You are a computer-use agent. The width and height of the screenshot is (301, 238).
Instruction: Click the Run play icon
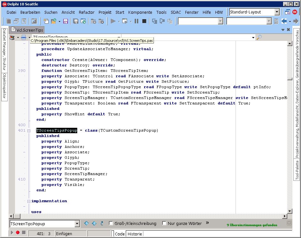tap(113, 21)
